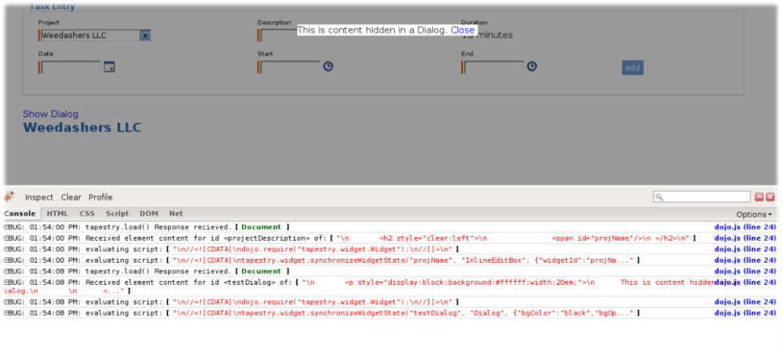Image resolution: width=782 pixels, height=354 pixels.
Task: Click the red up-arrow Firebug button
Action: pos(759,197)
